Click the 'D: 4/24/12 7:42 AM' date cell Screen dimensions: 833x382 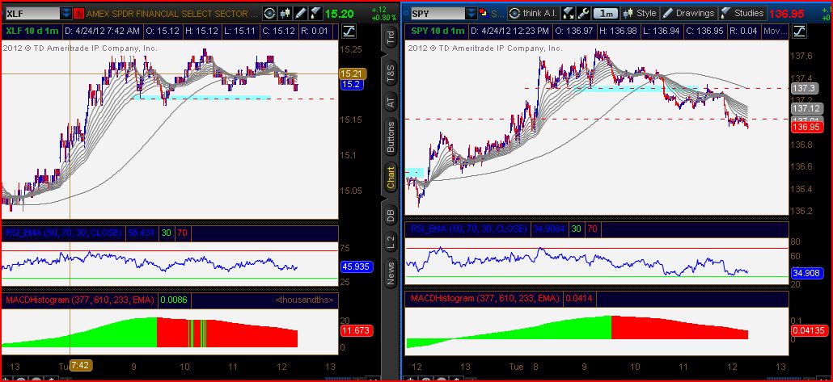(102, 31)
